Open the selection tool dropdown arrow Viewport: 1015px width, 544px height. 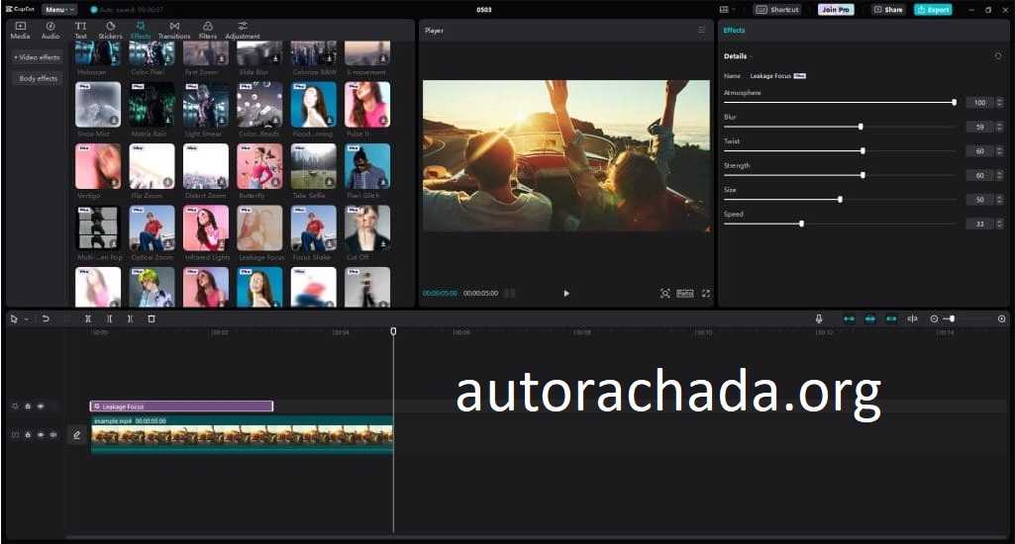26,318
